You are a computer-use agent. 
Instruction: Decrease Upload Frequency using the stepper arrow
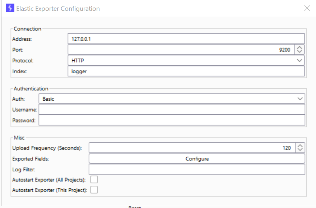299,149
